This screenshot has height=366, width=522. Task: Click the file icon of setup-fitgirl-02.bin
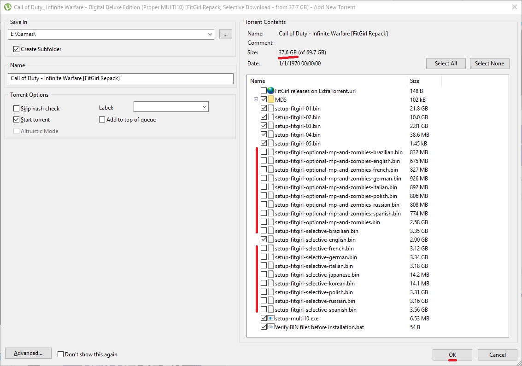coord(270,117)
